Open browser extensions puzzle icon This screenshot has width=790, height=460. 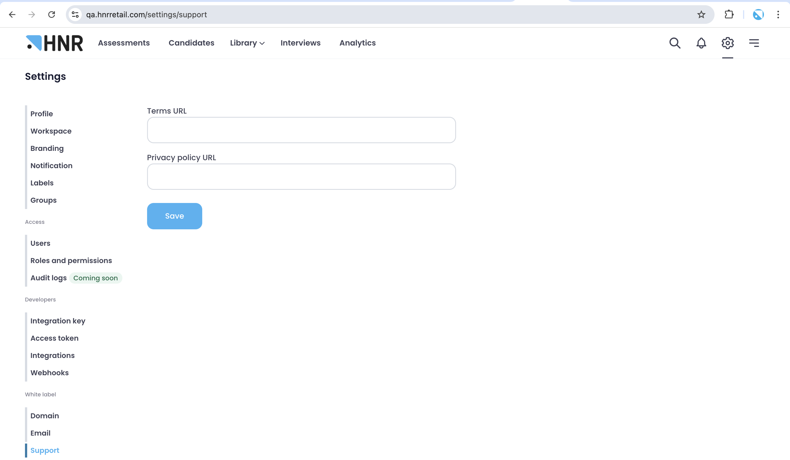pos(729,15)
